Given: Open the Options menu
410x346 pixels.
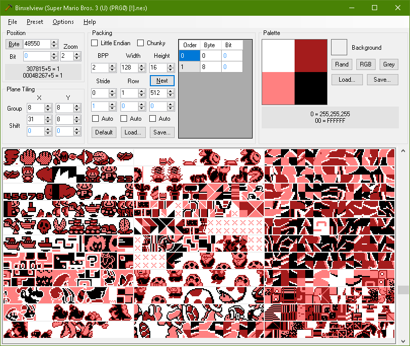Looking at the screenshot, I should coord(63,22).
